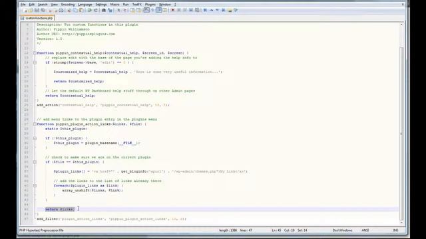Click the 'Ln : 45' status bar text
426x239 pixels.
(276, 230)
